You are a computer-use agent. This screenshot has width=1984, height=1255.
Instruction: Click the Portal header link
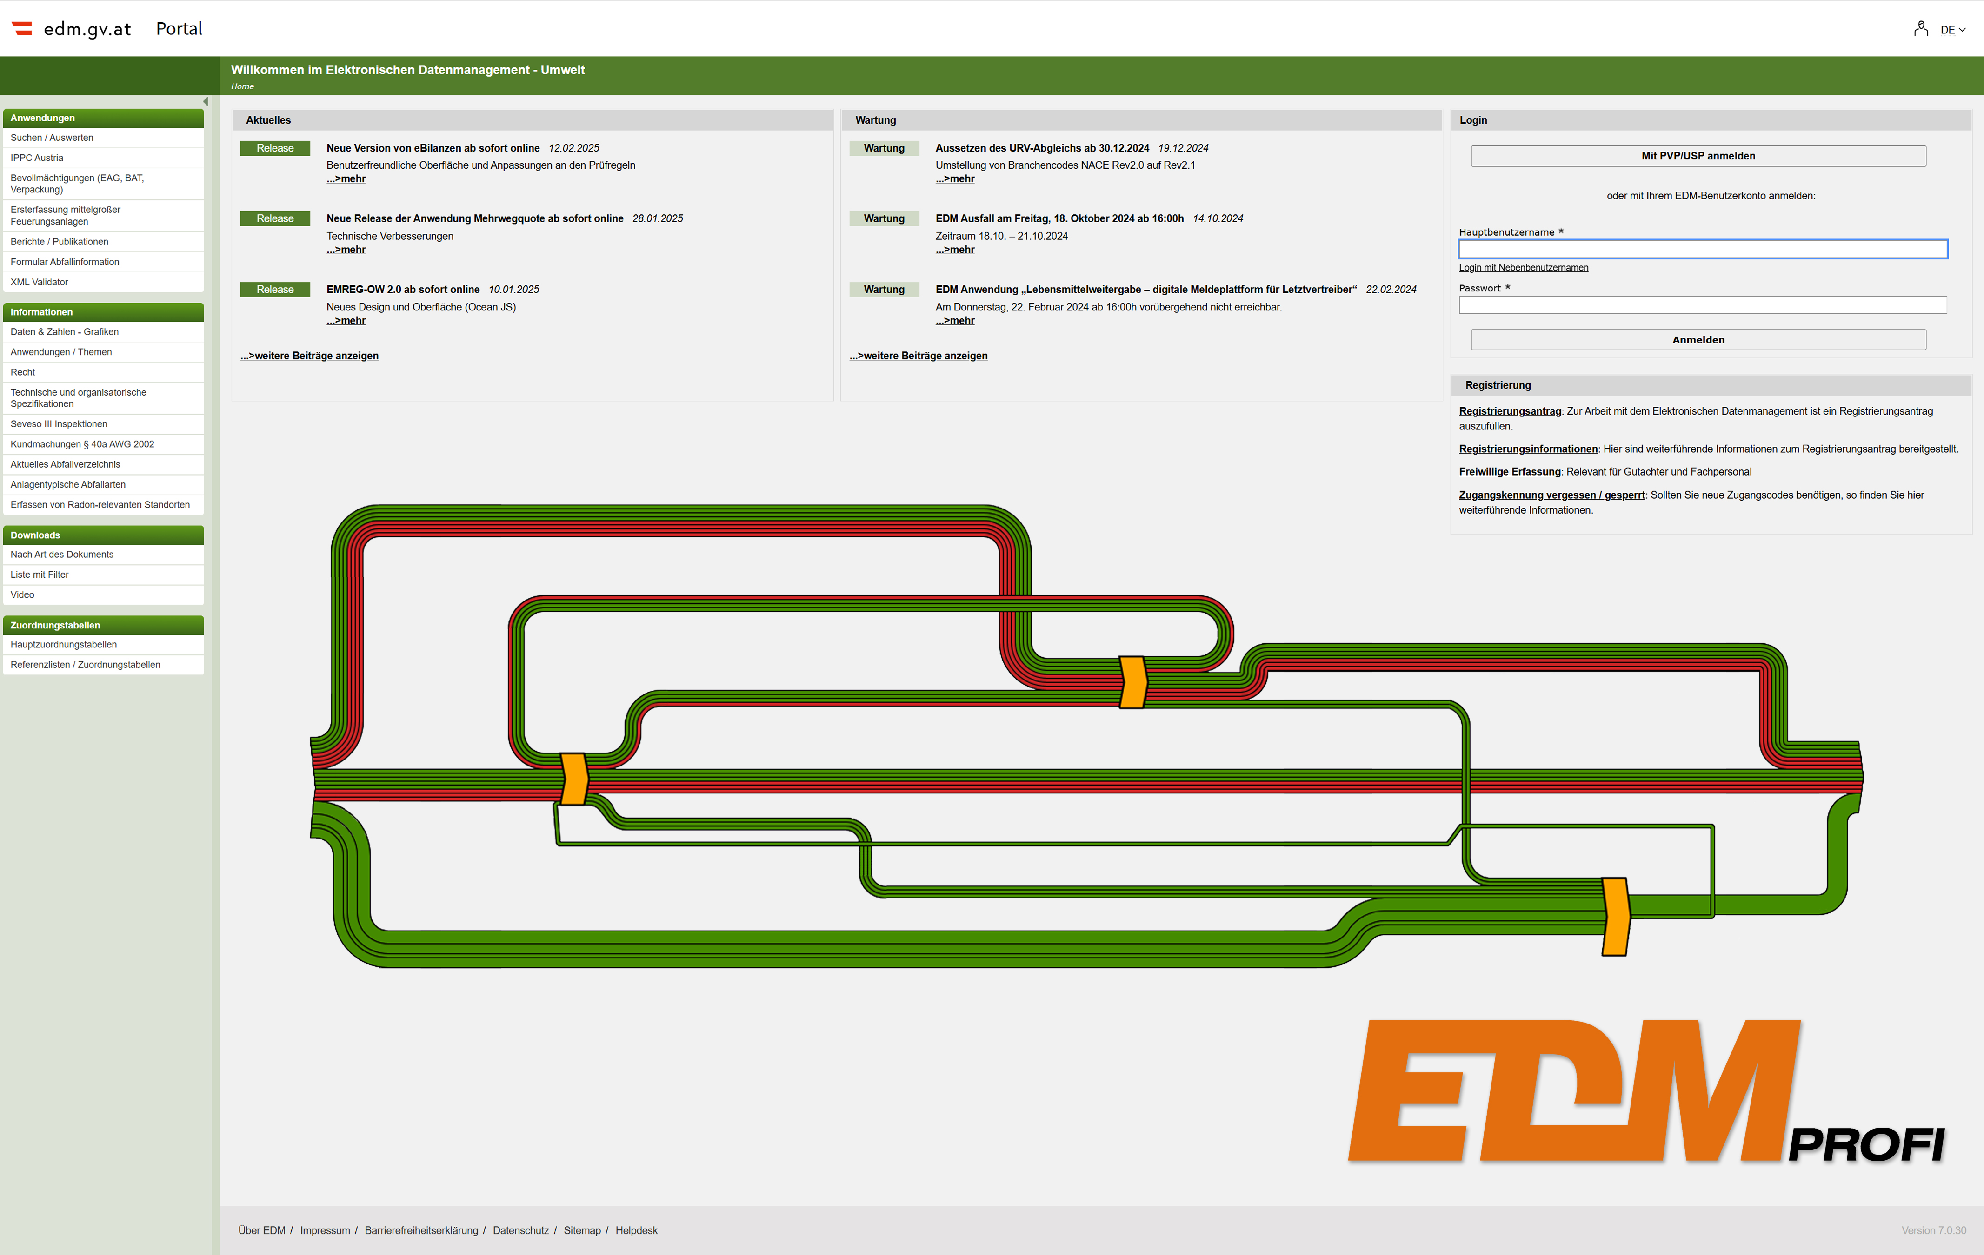tap(179, 29)
